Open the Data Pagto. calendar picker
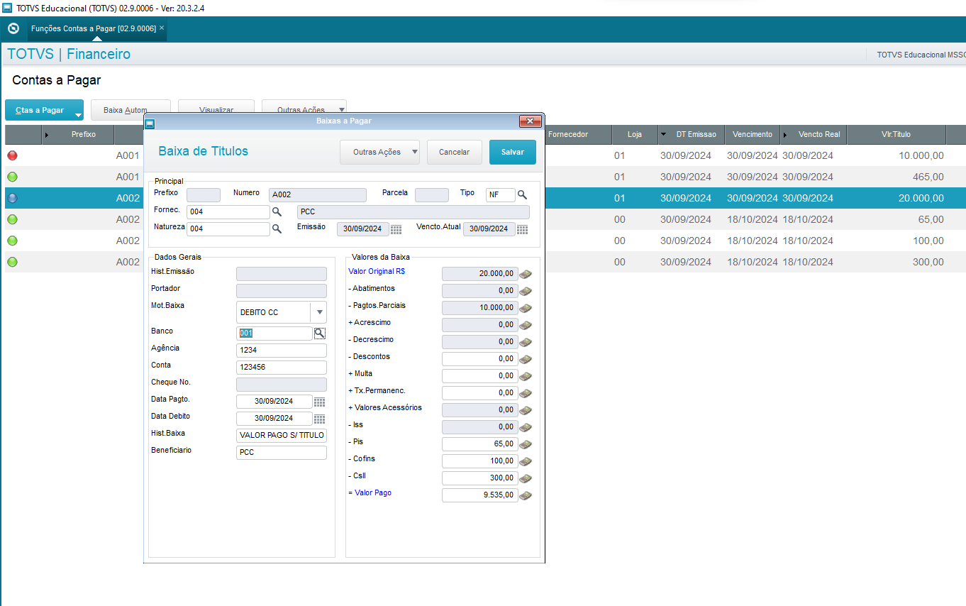 pos(319,402)
